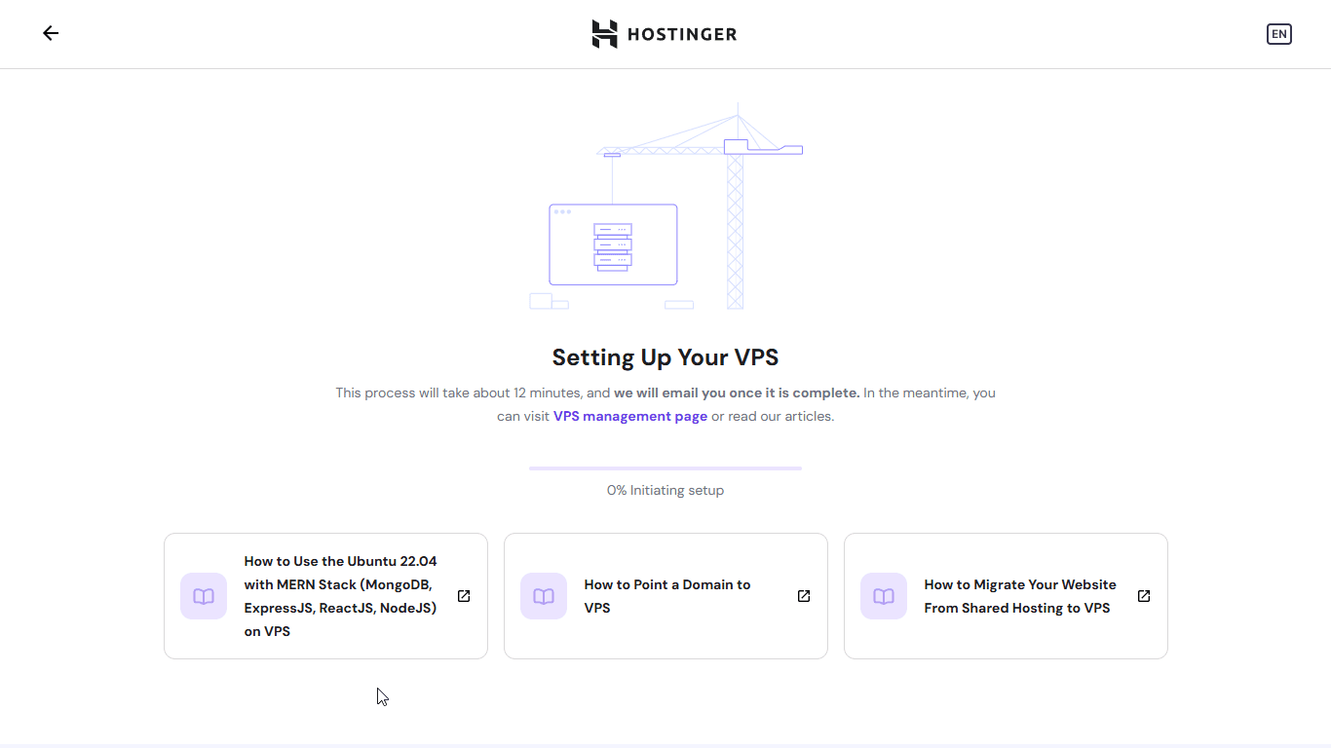
Task: Open the external link icon on the MERN Stack card
Action: pos(464,595)
